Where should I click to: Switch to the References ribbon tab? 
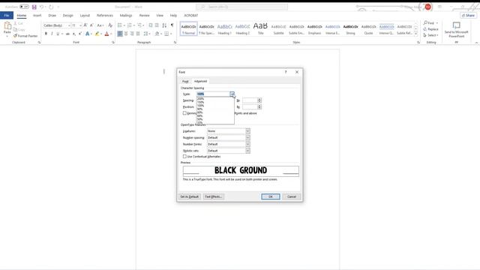tap(105, 15)
